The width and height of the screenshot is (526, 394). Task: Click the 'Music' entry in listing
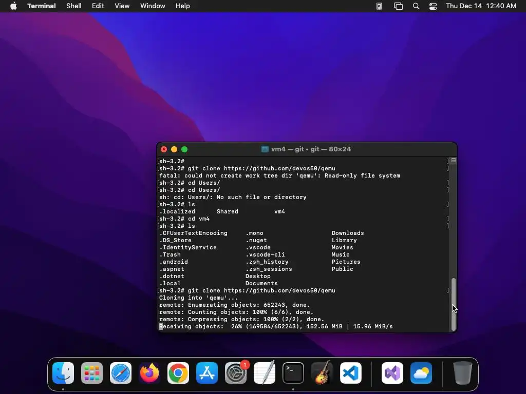tap(341, 254)
